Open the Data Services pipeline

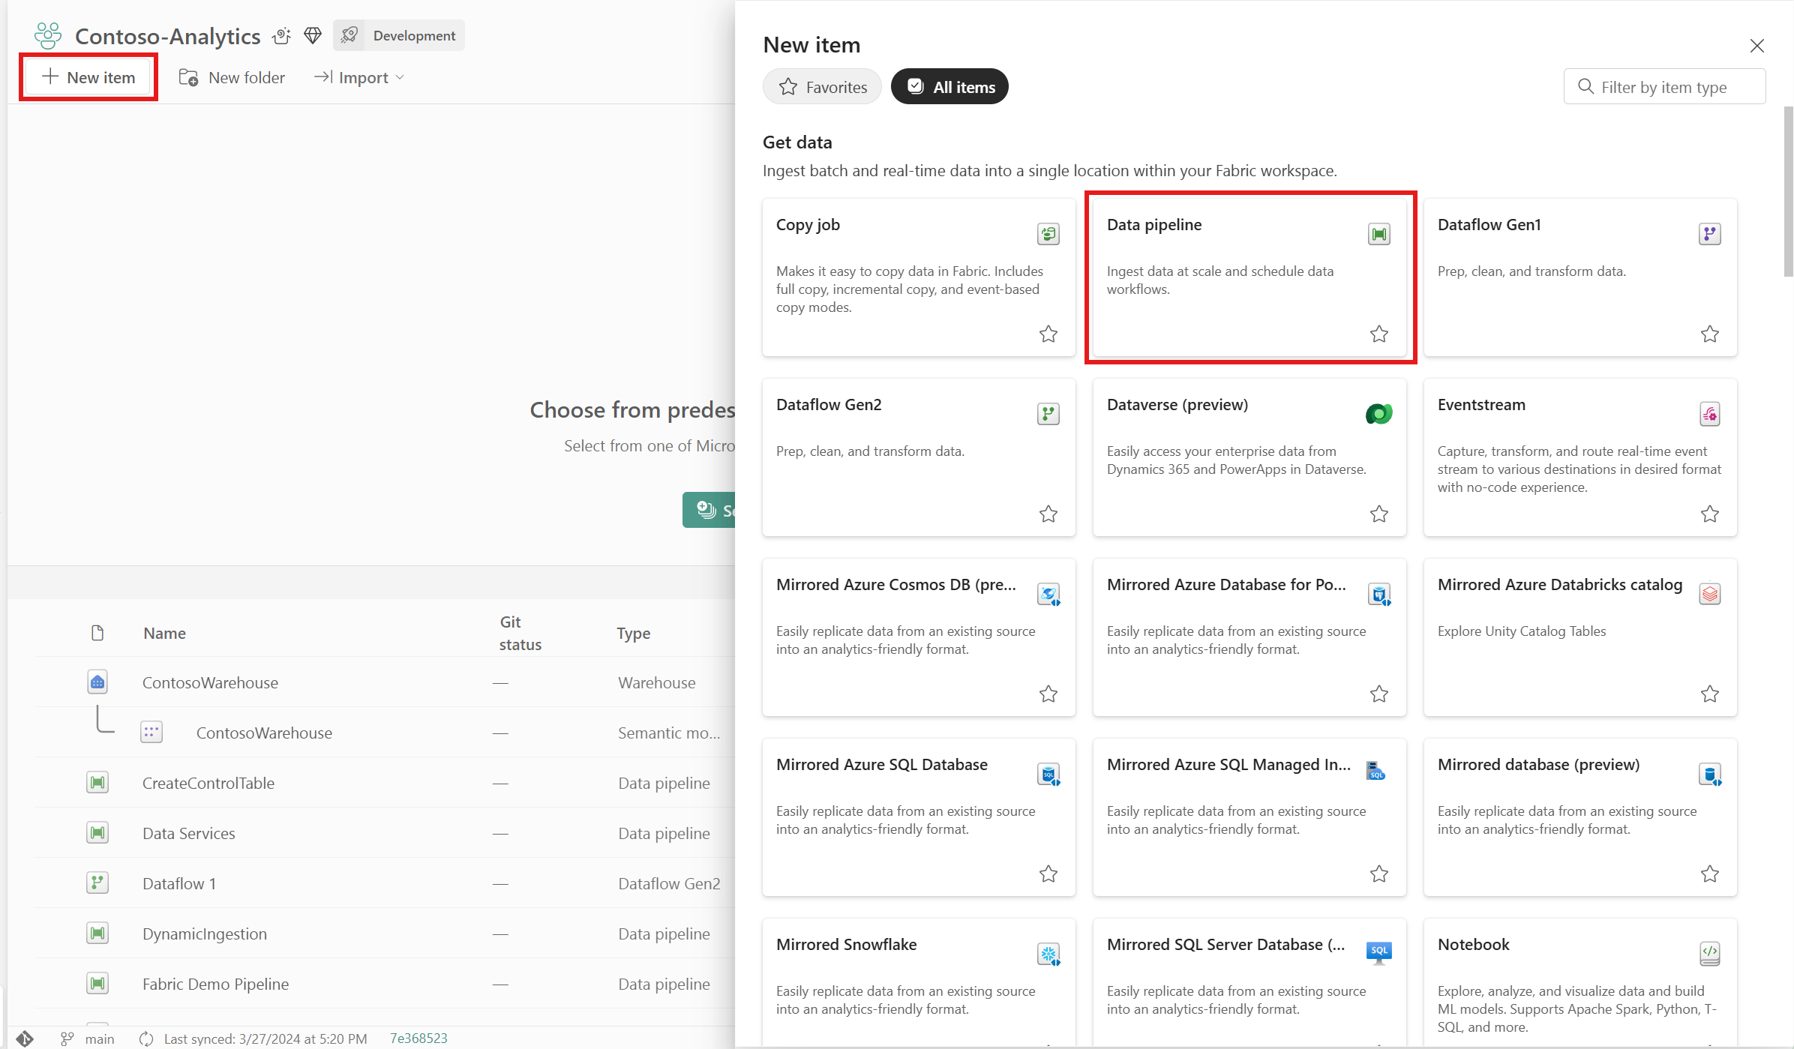tap(189, 833)
